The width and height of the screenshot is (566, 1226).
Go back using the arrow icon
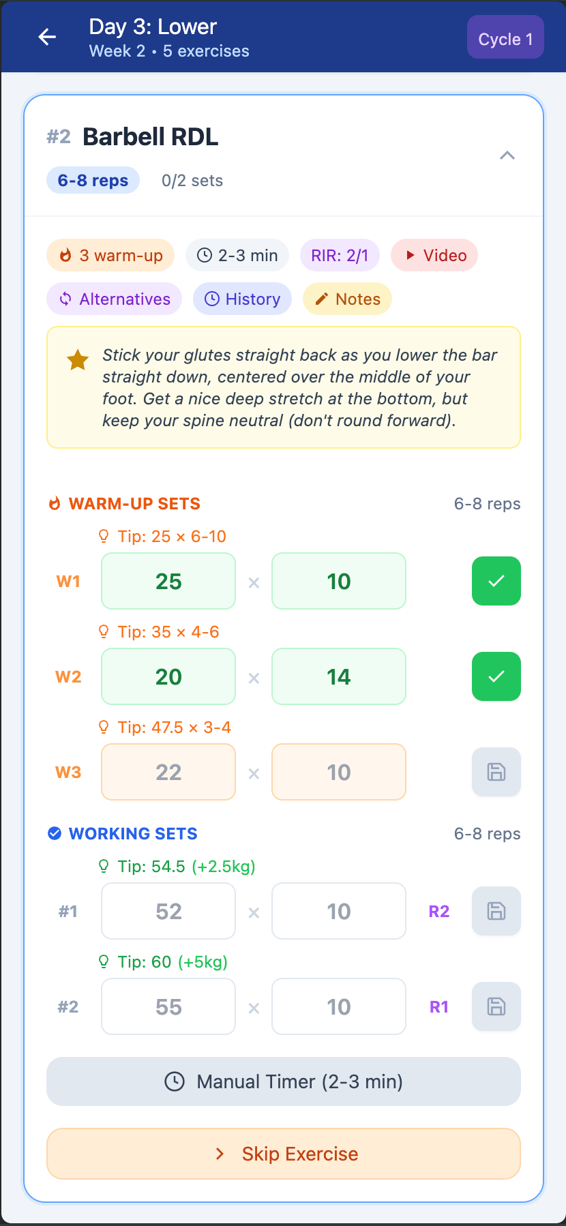(x=47, y=37)
